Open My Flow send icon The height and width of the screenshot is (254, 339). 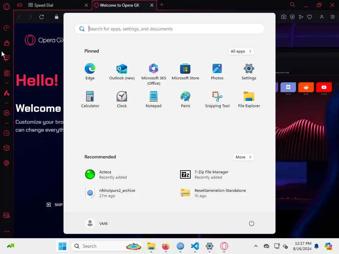pos(301,17)
